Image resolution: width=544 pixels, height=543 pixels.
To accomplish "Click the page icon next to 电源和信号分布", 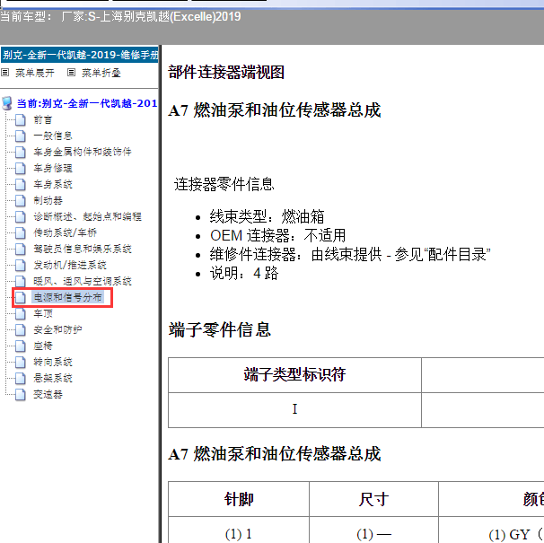I will (x=21, y=297).
